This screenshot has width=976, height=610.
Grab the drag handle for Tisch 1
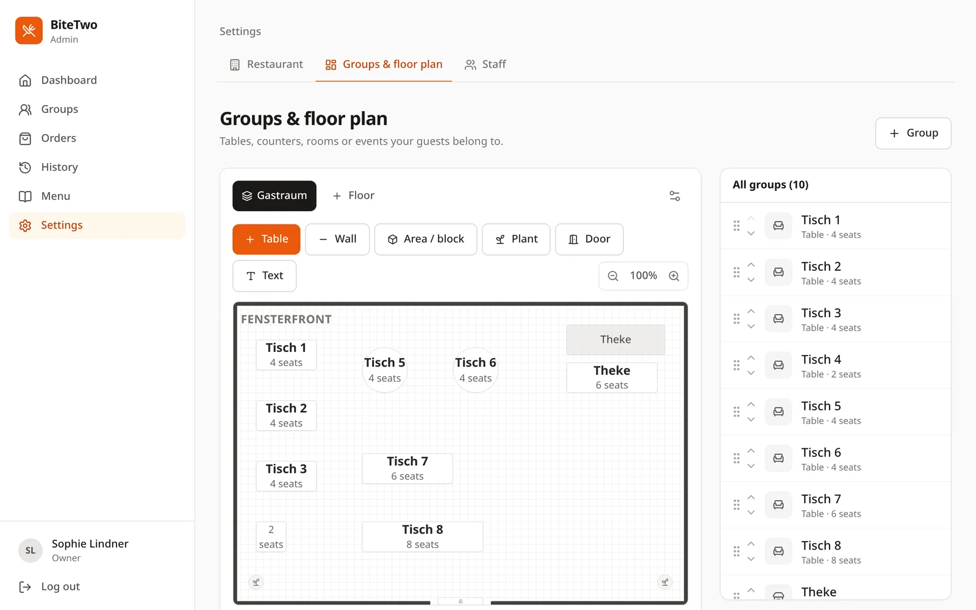(736, 226)
